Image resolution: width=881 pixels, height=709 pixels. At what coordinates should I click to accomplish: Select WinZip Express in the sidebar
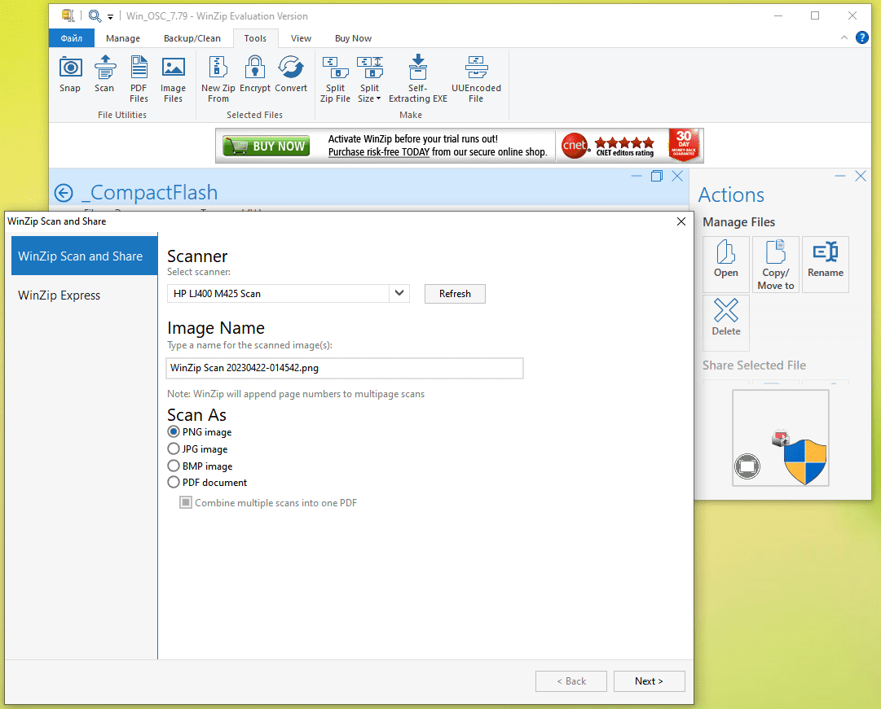pos(84,295)
